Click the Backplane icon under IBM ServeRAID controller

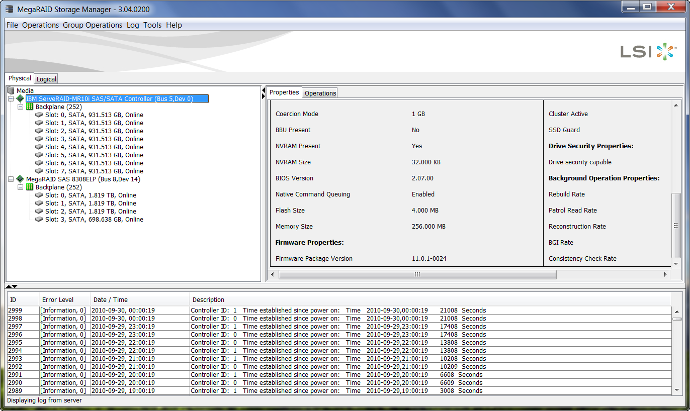click(x=30, y=107)
